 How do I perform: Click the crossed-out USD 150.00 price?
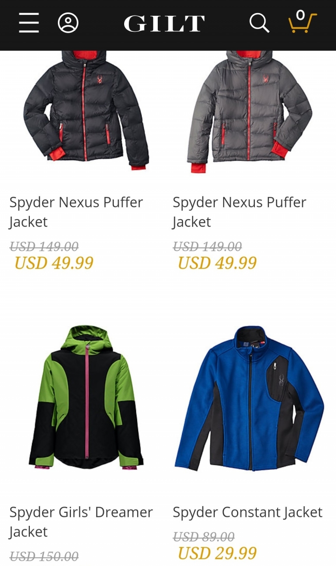coord(44,557)
